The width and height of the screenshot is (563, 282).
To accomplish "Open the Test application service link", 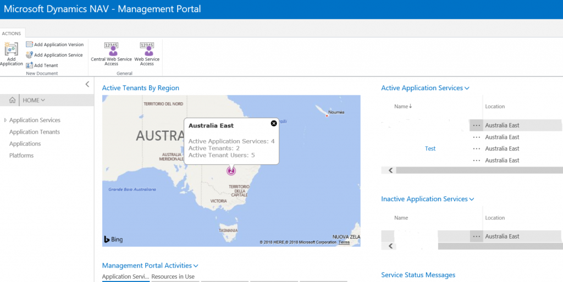I will point(430,148).
